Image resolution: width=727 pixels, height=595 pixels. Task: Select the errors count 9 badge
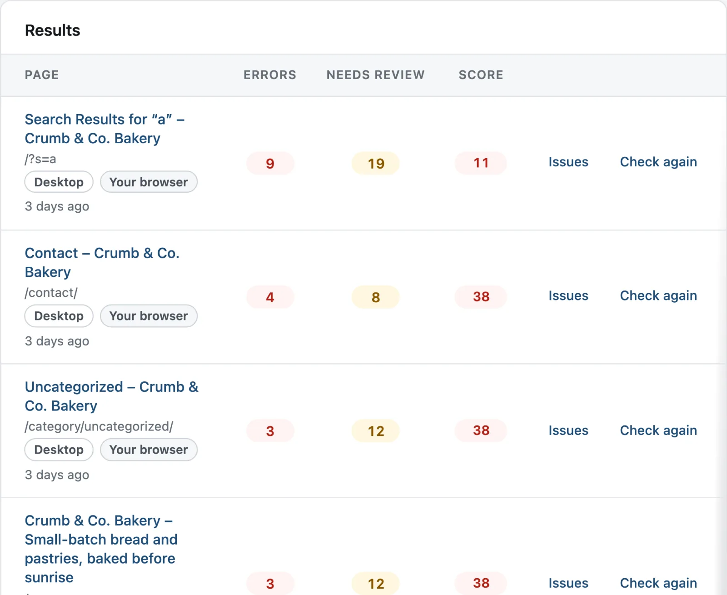[x=270, y=163]
